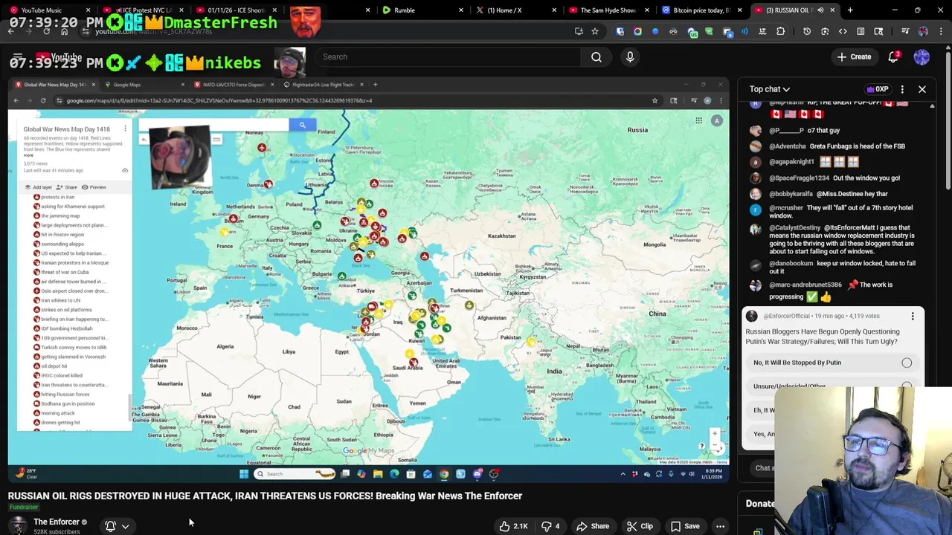952x535 pixels.
Task: Click the map zoom in plus button
Action: pos(715,433)
